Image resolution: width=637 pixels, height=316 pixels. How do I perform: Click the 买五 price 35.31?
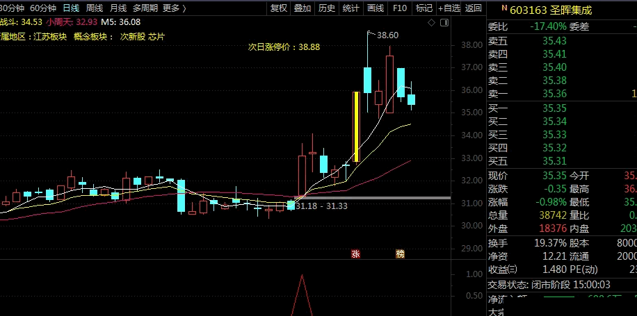tap(554, 161)
